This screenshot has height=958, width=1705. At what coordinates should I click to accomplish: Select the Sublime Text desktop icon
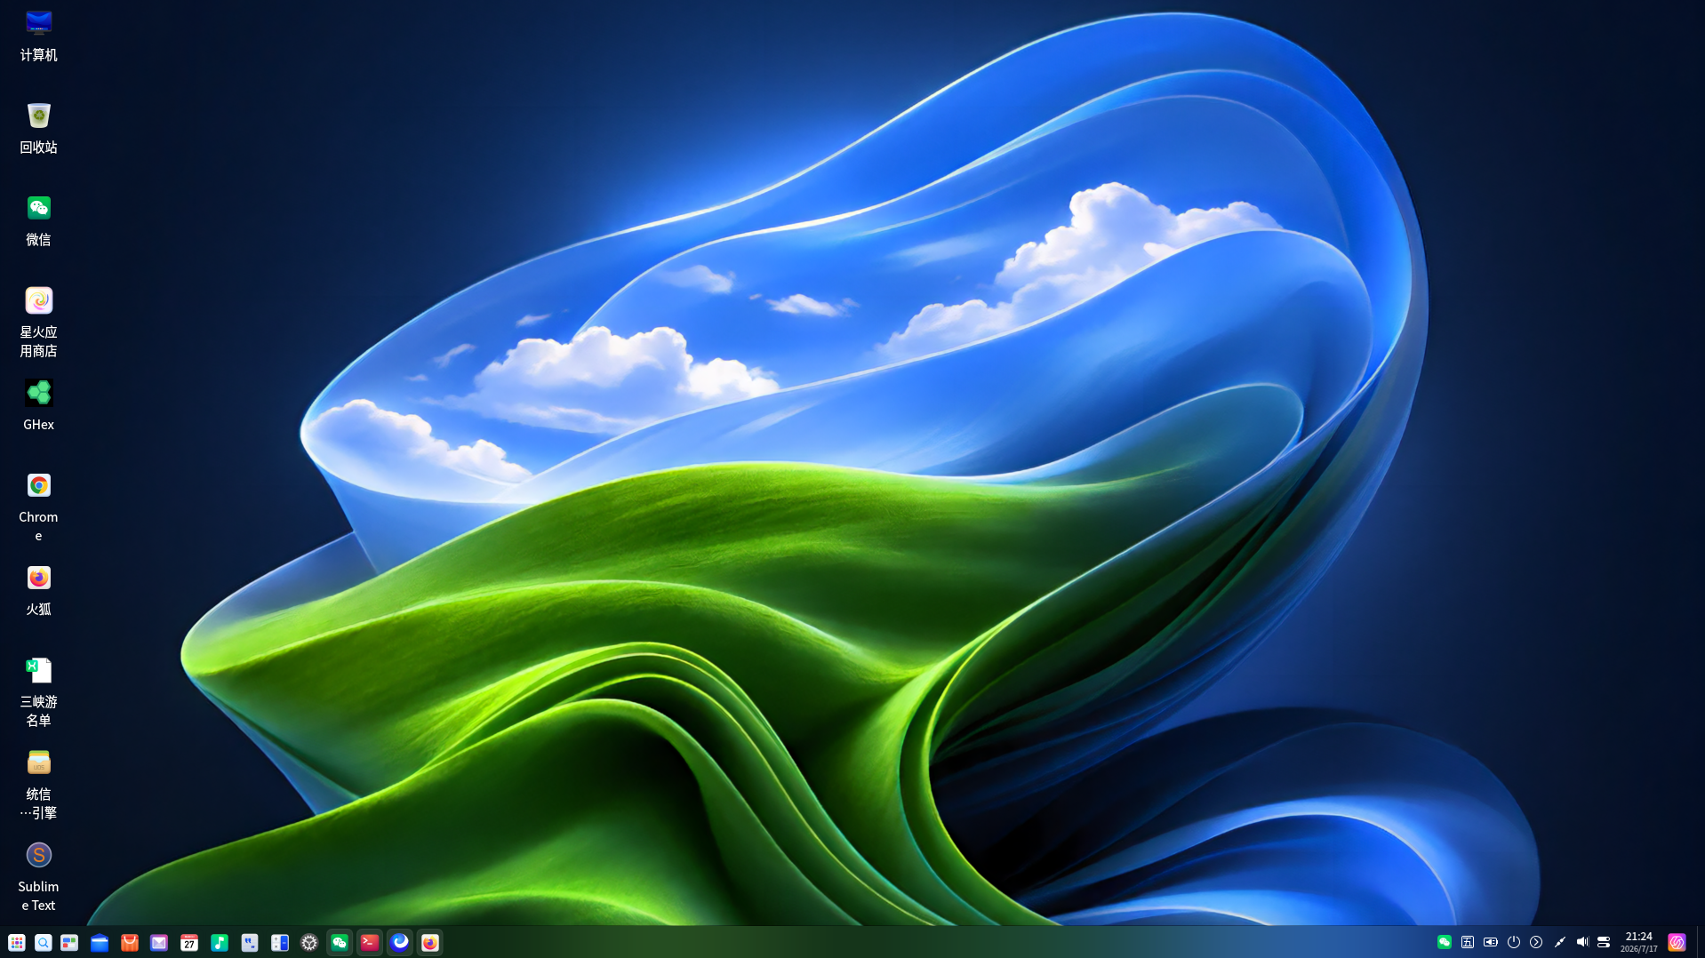point(38,876)
